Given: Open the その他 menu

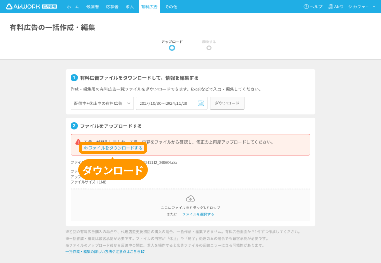Looking at the screenshot, I should pos(171,7).
